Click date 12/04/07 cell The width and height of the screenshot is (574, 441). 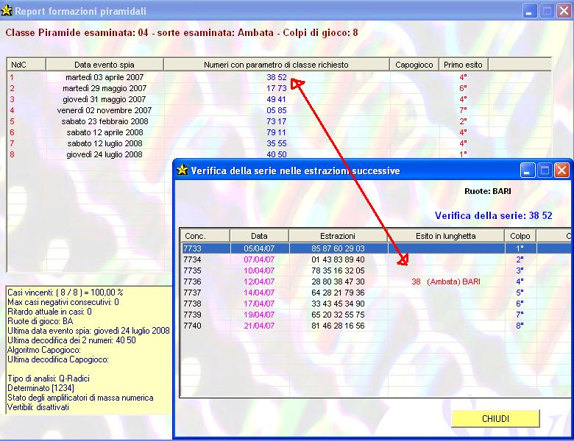point(259,282)
